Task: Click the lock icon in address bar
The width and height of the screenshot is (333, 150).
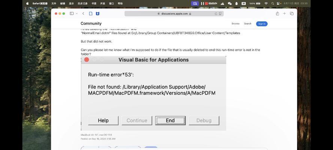Action: (190, 13)
